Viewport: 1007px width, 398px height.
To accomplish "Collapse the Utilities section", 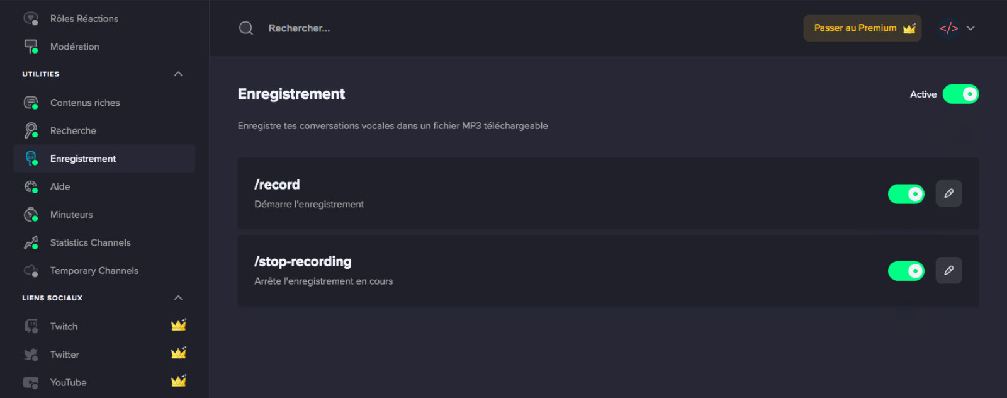I will click(178, 74).
